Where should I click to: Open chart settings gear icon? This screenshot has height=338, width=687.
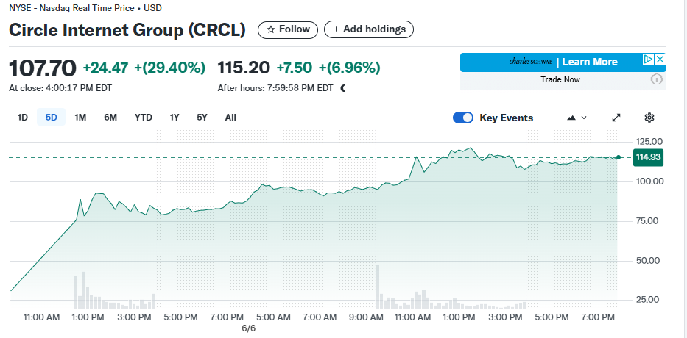tap(649, 118)
